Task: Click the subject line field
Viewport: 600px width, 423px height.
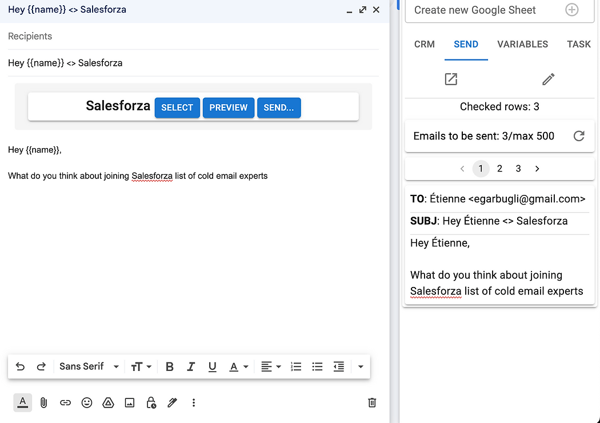Action: point(193,63)
